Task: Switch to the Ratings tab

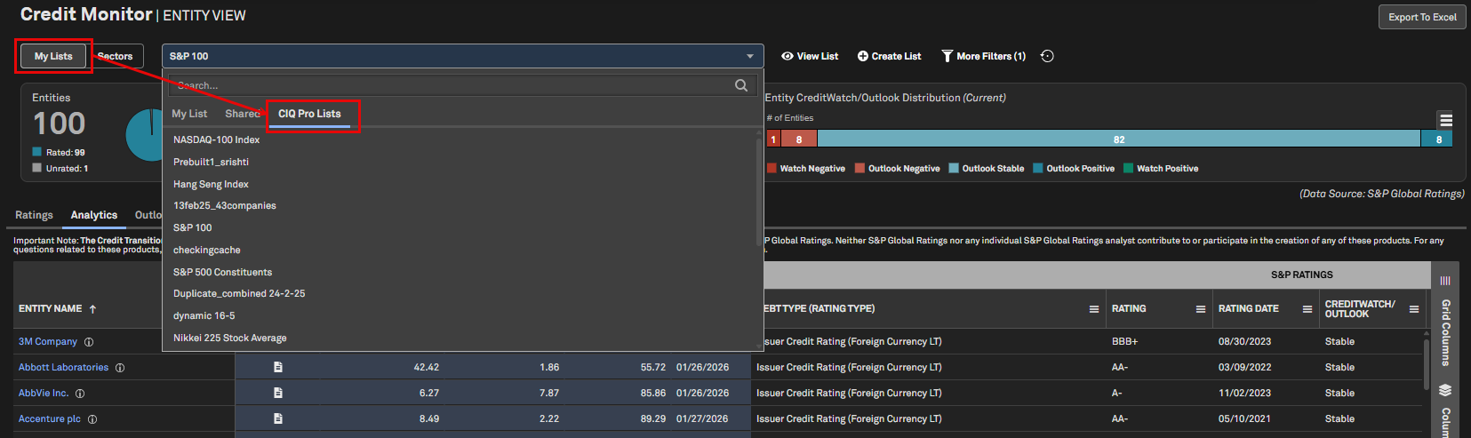Action: (x=34, y=215)
